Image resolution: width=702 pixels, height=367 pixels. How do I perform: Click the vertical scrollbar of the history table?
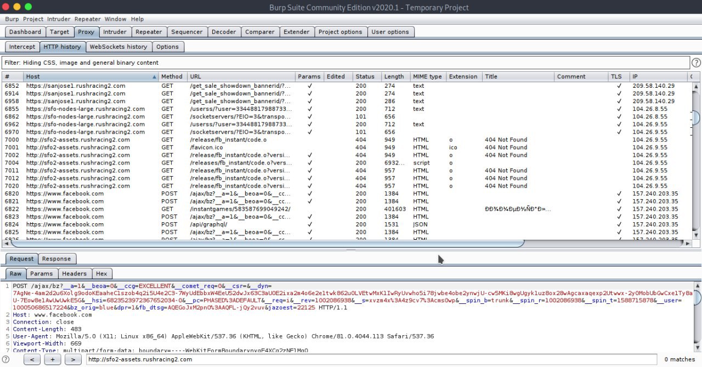[697, 160]
